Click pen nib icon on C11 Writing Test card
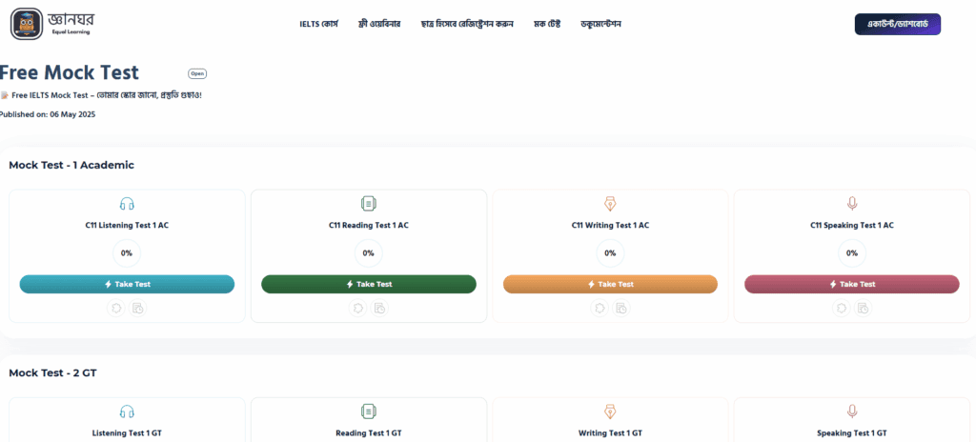Screen dimensions: 976x442 pos(610,204)
